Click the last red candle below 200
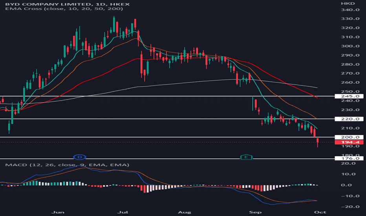This screenshot has width=366, height=216. click(x=318, y=143)
